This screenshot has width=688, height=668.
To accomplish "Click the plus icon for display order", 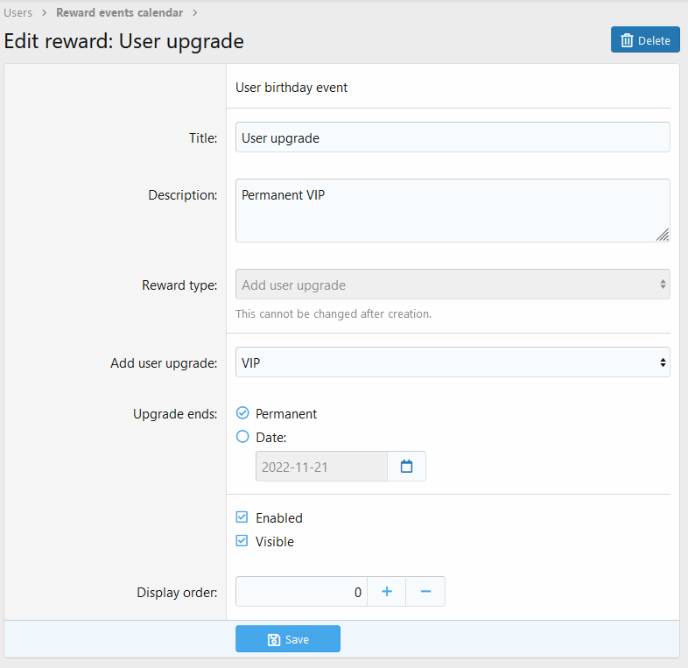I will pyautogui.click(x=387, y=592).
